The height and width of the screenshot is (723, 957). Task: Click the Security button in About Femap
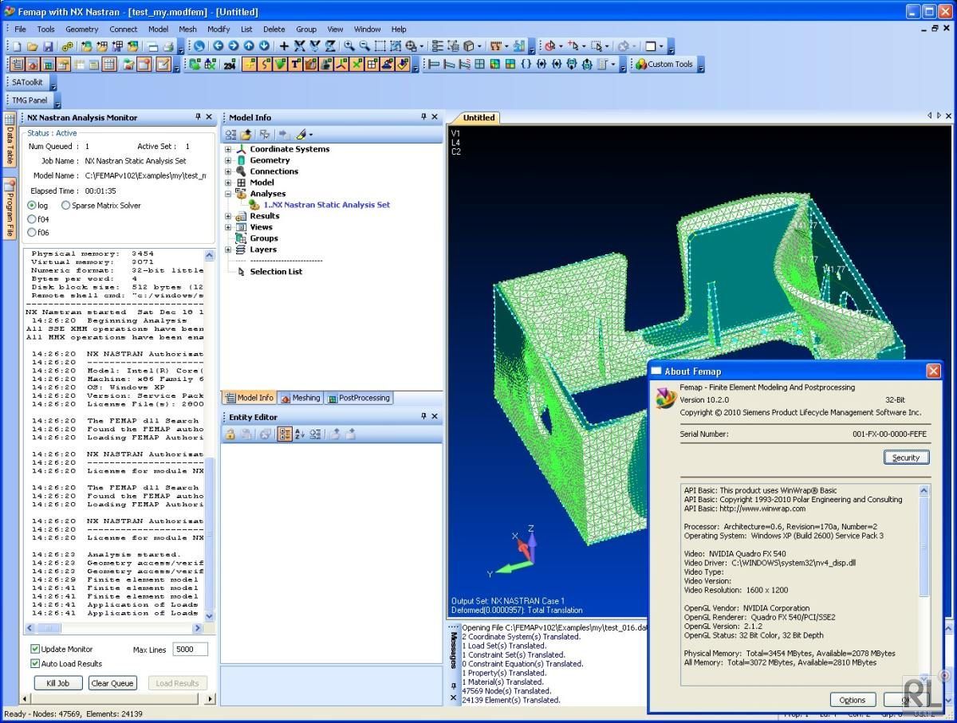tap(906, 457)
